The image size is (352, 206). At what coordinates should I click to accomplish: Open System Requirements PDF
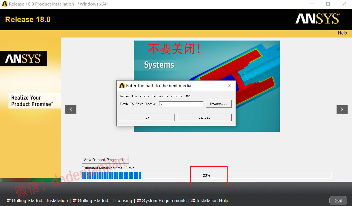click(x=162, y=201)
